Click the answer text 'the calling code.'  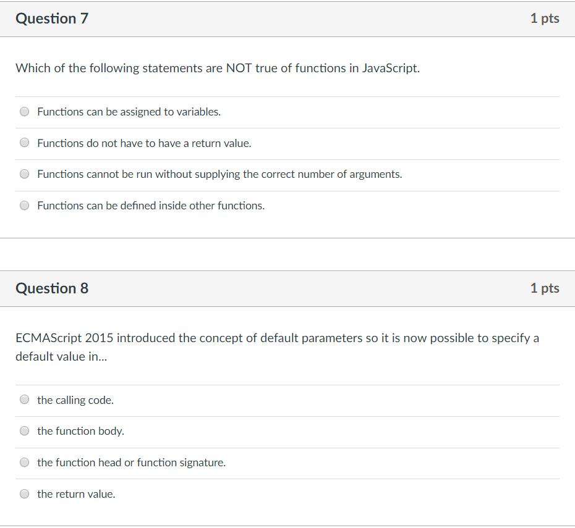point(75,400)
